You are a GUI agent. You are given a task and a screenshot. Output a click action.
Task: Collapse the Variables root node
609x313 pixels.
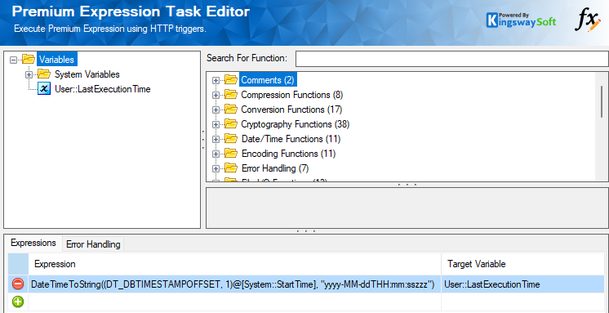tap(14, 60)
